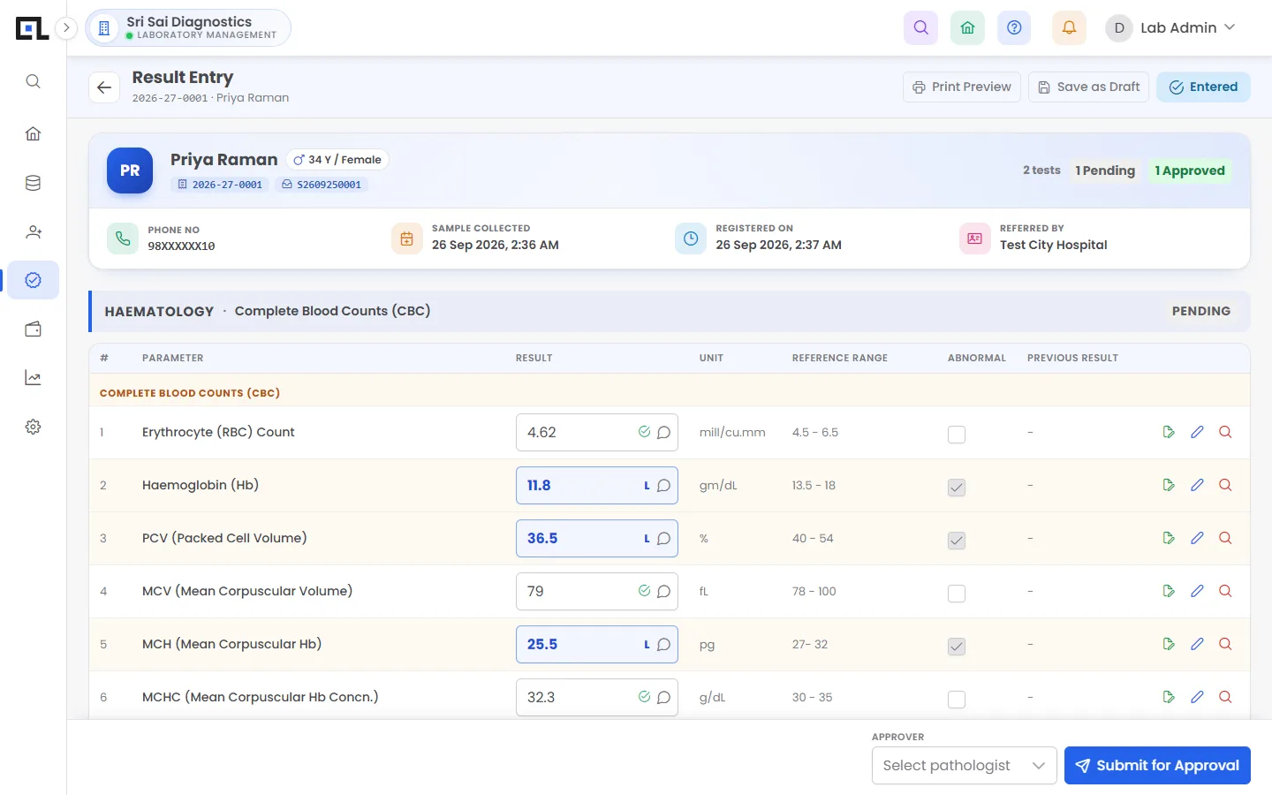This screenshot has width=1272, height=795.
Task: Click edit pencil in MCHC row
Action: tap(1197, 697)
